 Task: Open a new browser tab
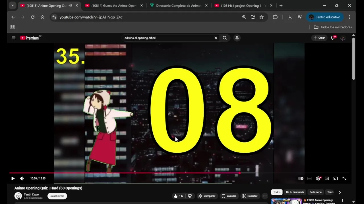point(281,5)
